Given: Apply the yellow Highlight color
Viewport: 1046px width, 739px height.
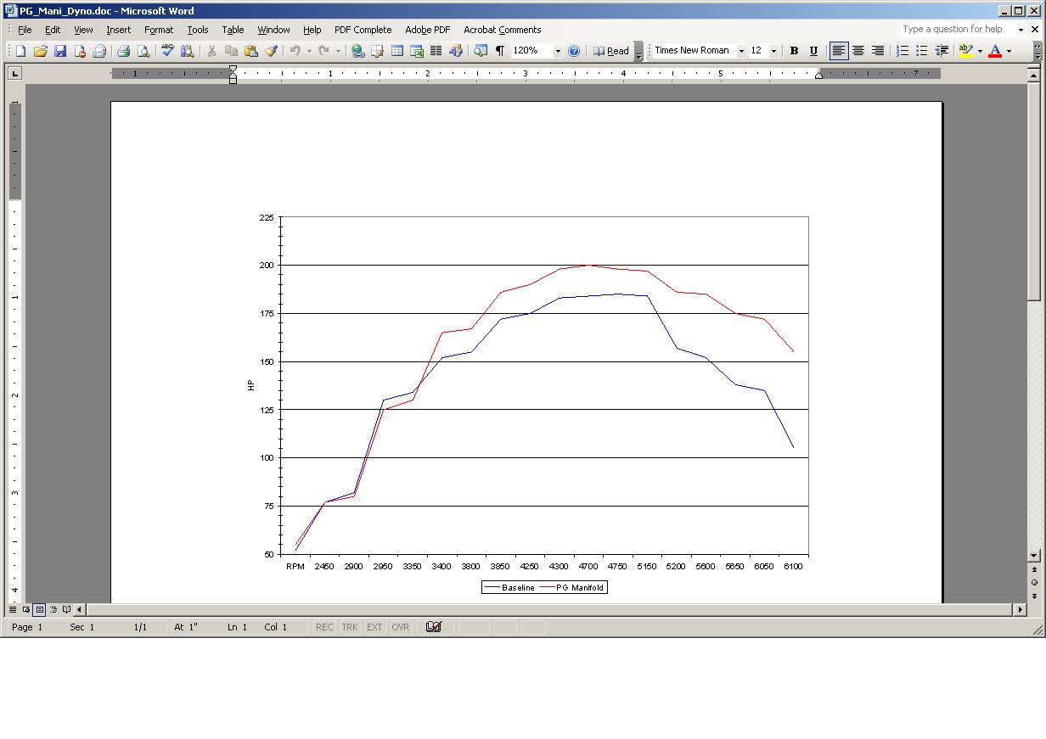Looking at the screenshot, I should coord(965,51).
